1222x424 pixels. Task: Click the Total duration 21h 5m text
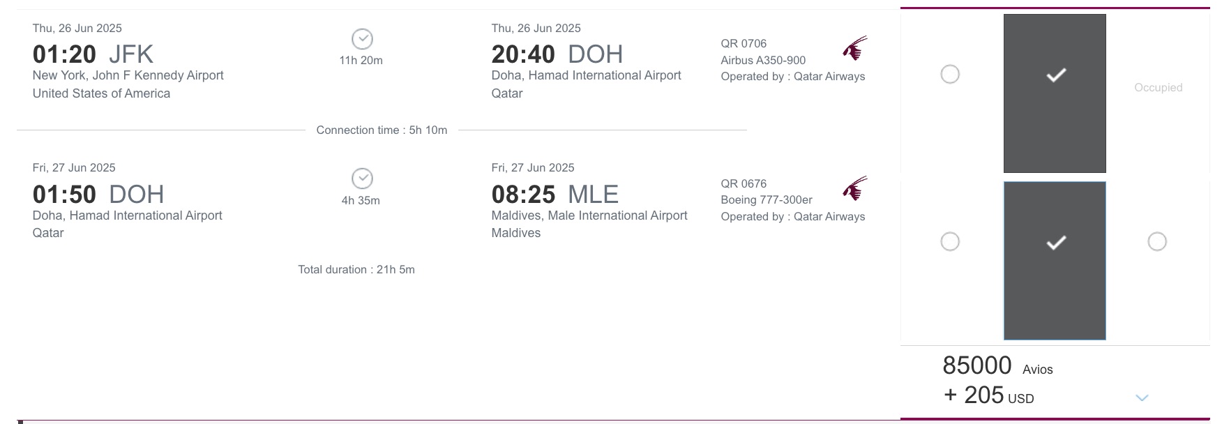coord(356,269)
